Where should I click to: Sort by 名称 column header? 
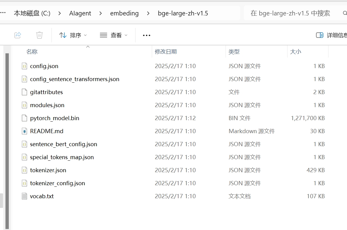[32, 52]
